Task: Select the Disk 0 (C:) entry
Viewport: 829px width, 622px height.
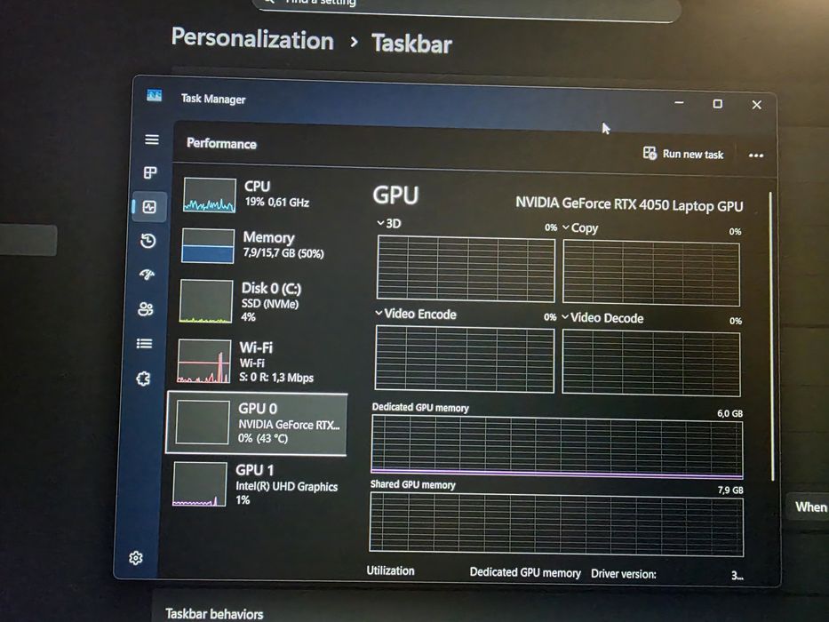Action: pos(258,301)
